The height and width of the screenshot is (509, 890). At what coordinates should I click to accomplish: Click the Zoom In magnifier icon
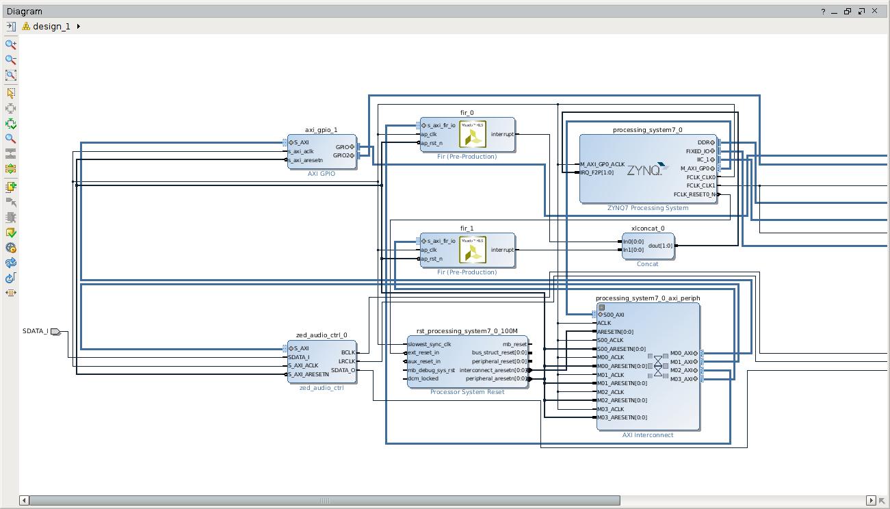point(11,44)
